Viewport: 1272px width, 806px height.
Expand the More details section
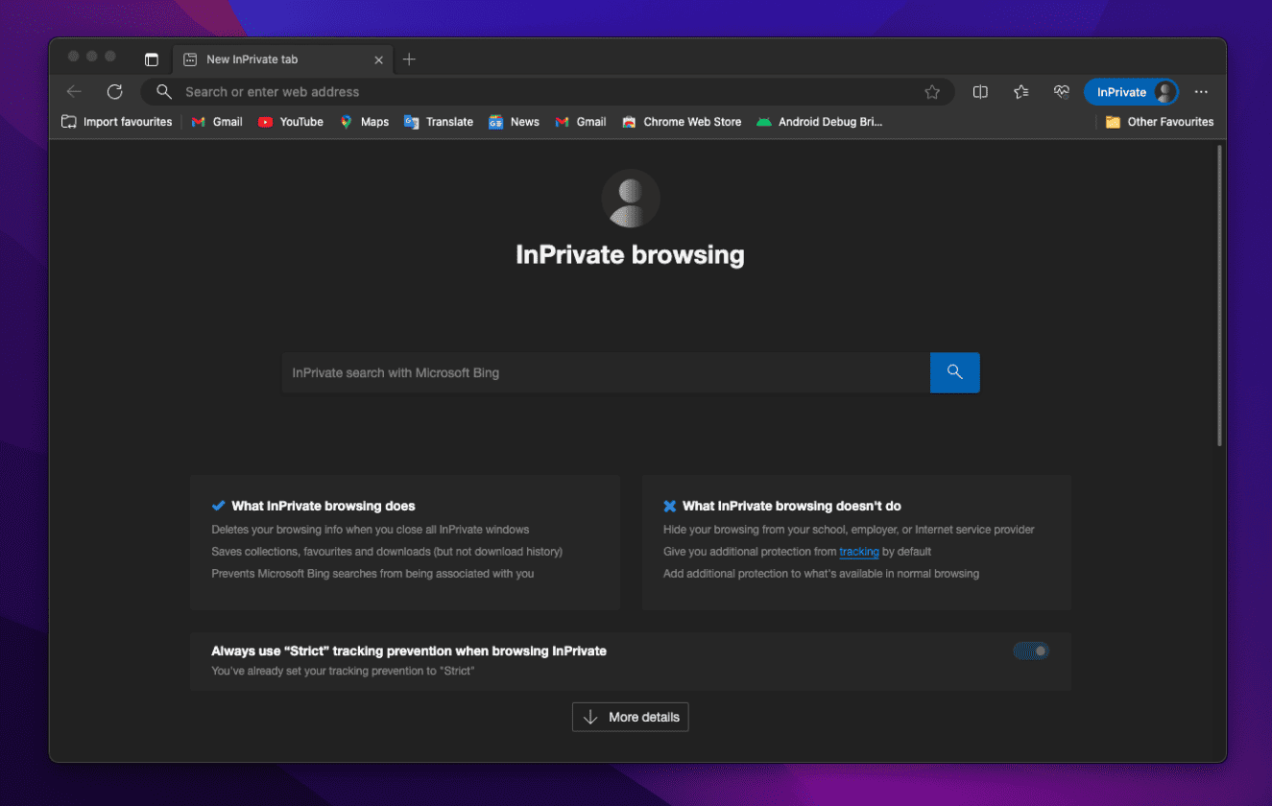[x=630, y=717]
